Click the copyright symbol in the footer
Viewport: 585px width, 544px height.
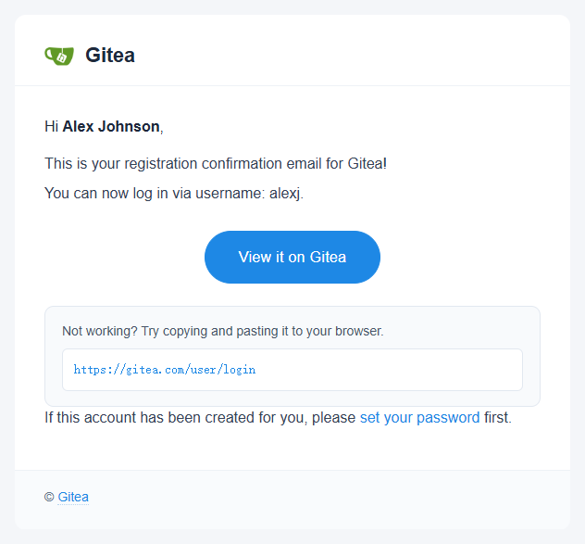tap(49, 497)
